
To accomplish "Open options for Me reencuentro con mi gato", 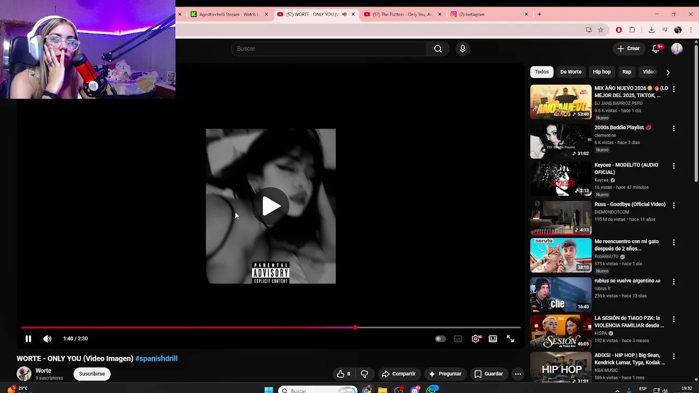I will click(x=673, y=242).
